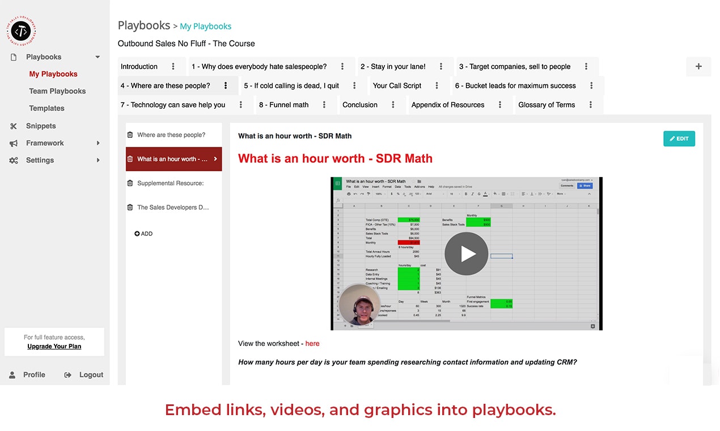This screenshot has height=431, width=720.
Task: Select 'Your Call Script' tab
Action: 397,86
